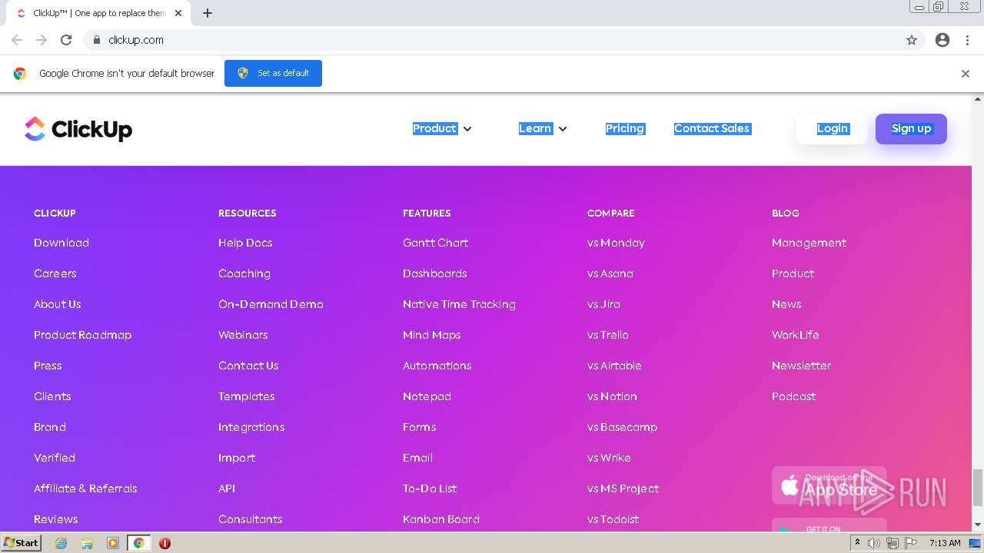This screenshot has width=984, height=553.
Task: Open the Careers footer link
Action: click(55, 273)
